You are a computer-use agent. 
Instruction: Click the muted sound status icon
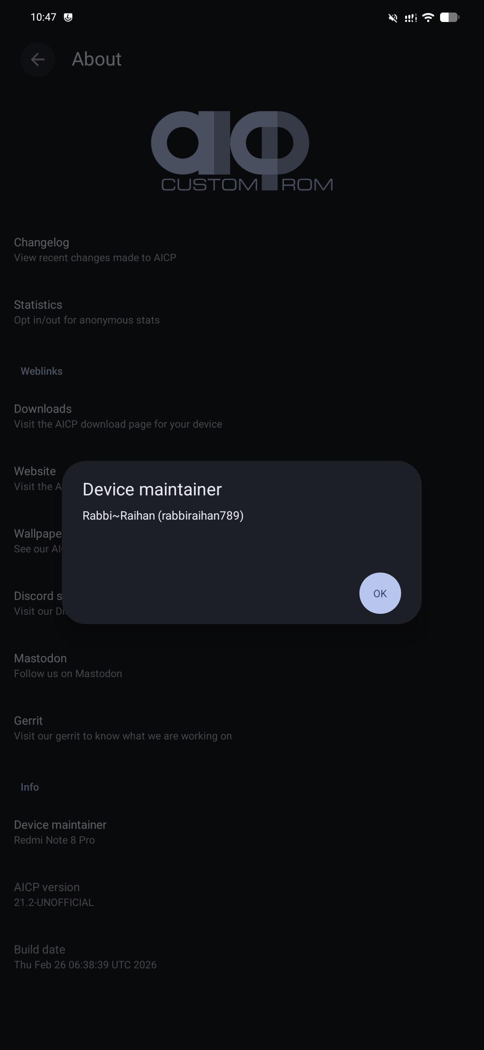point(393,18)
